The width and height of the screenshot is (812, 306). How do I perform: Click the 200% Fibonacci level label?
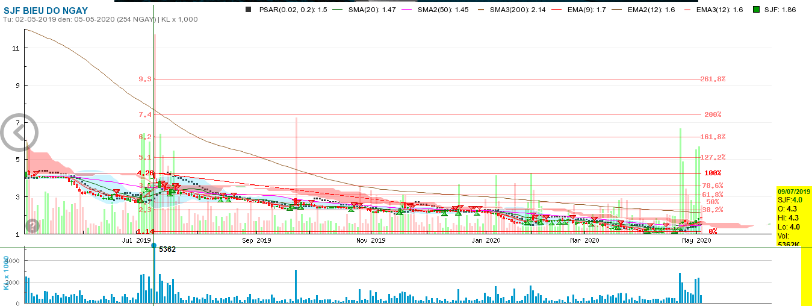(713, 114)
